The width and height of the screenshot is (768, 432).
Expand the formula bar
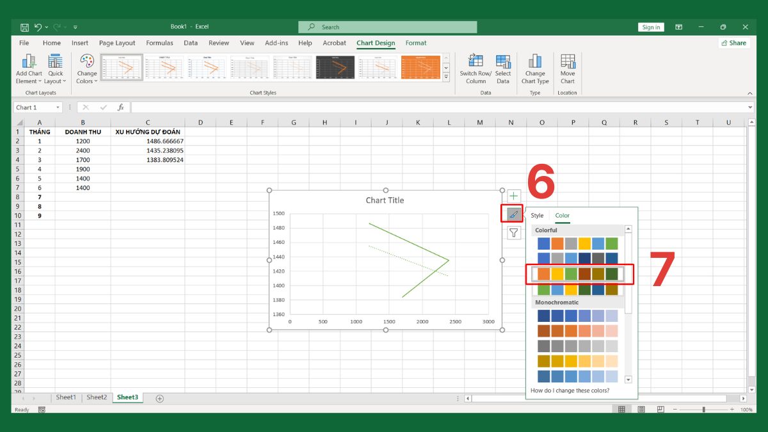click(750, 108)
